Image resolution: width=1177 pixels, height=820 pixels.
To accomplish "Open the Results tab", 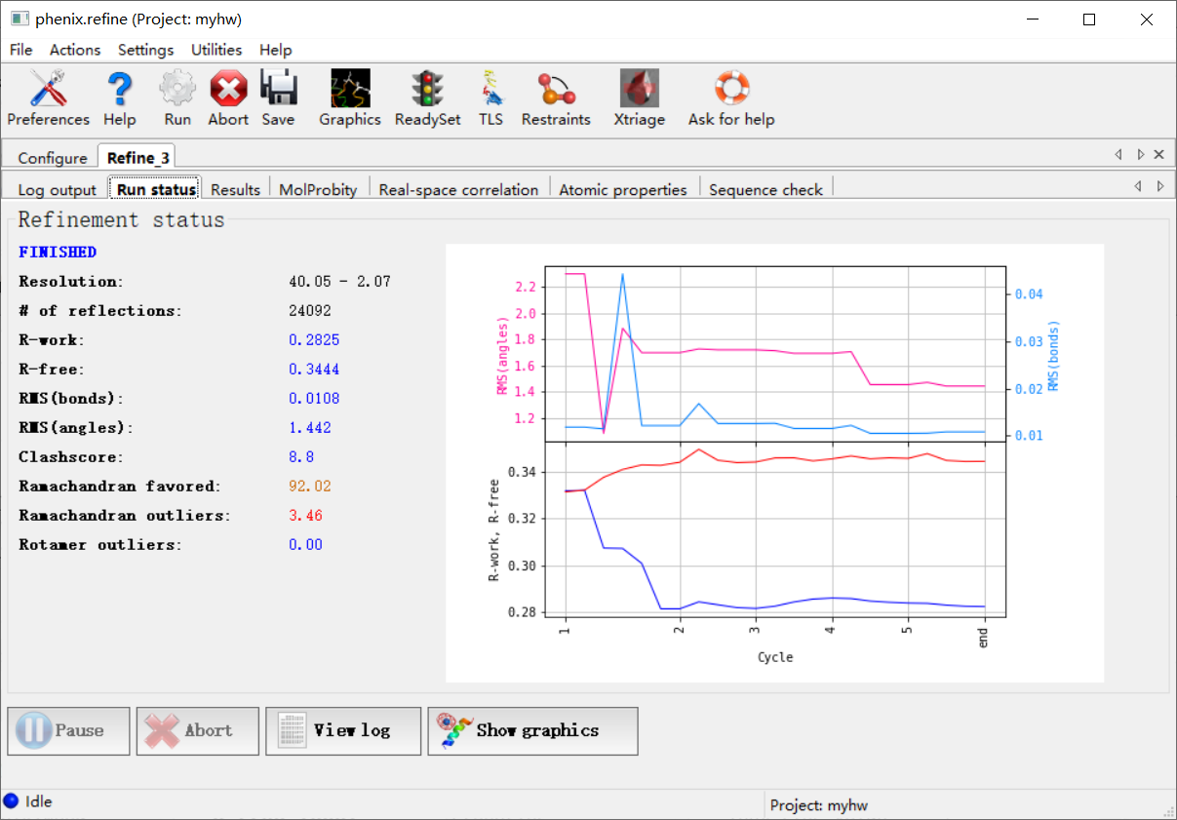I will (x=235, y=189).
